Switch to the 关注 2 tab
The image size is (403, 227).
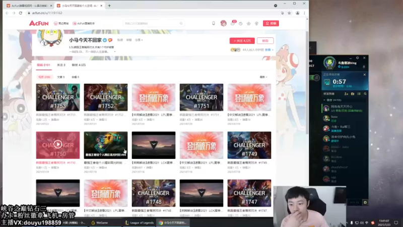point(61,65)
